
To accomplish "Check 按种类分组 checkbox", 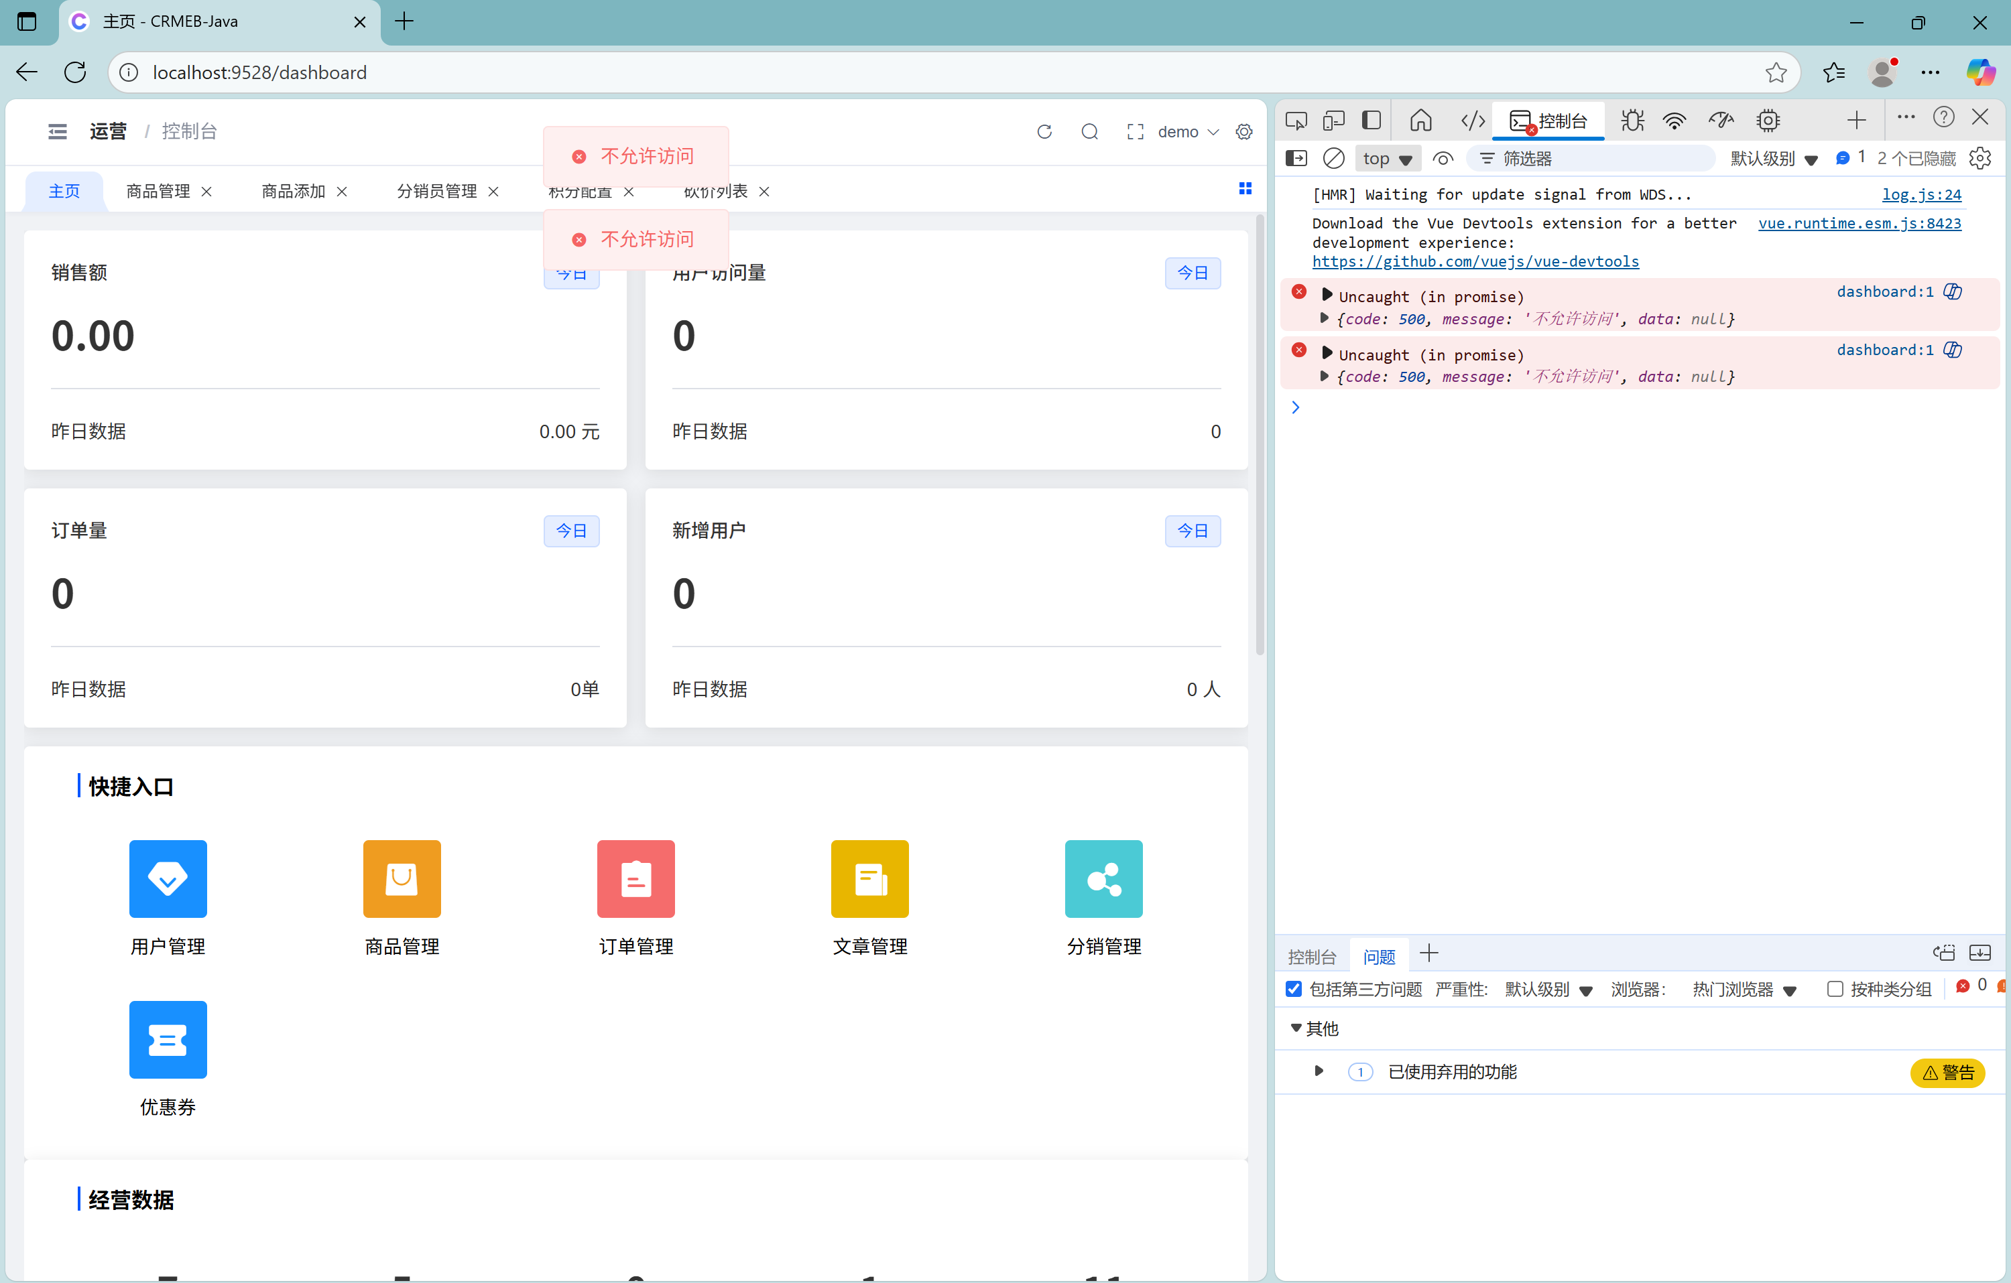I will coord(1835,988).
